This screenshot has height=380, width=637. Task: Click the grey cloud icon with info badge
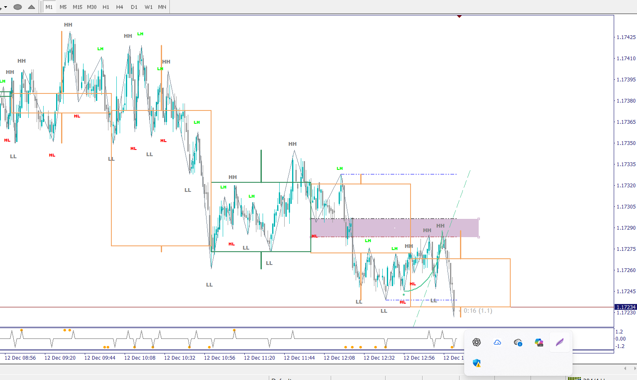point(518,342)
